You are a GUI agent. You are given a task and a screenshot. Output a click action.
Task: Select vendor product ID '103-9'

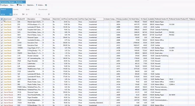(x=178, y=79)
